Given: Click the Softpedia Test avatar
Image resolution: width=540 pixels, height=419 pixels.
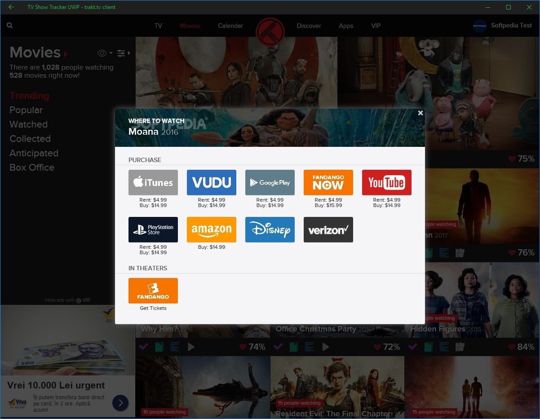Looking at the screenshot, I should [480, 26].
